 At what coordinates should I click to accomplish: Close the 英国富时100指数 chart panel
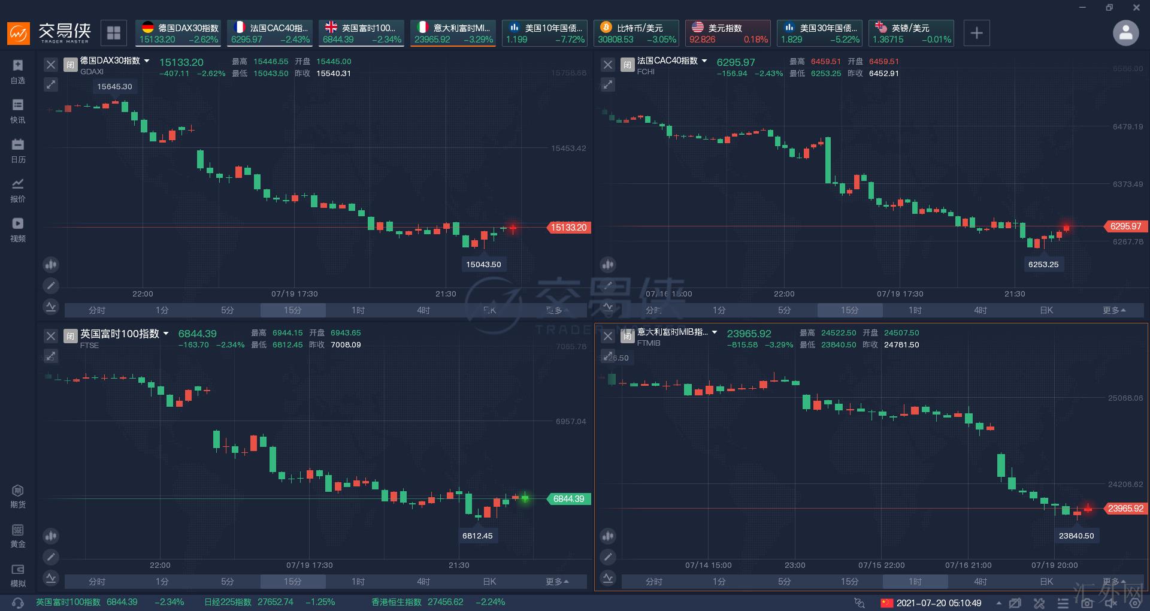tap(51, 336)
